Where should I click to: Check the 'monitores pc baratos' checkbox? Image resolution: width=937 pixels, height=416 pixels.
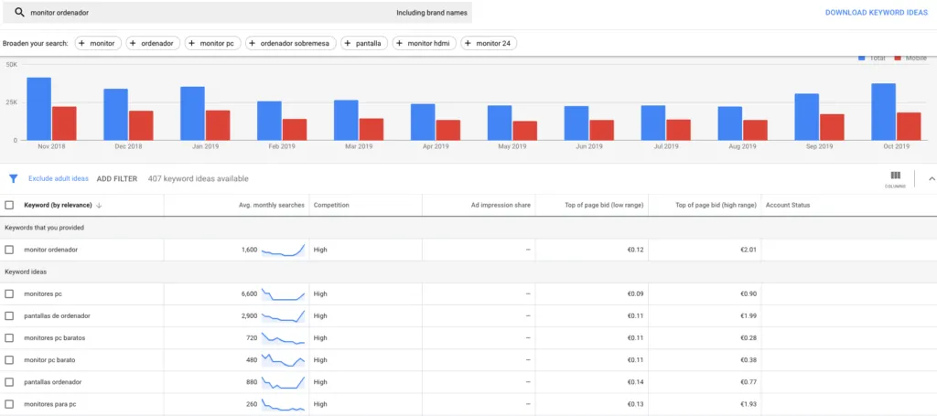(9, 337)
